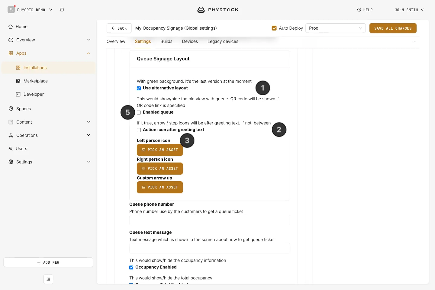
Task: Uncheck Use alternative layout
Action: pos(139,88)
